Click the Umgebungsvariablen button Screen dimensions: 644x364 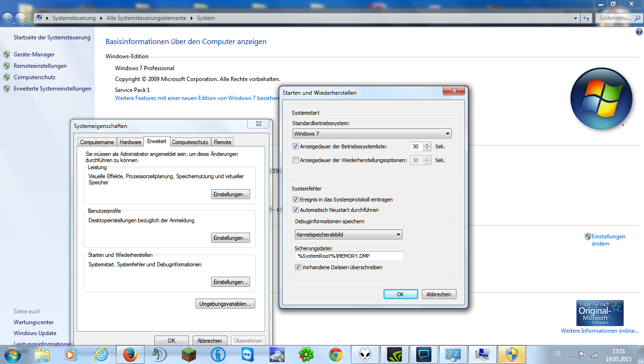point(225,304)
